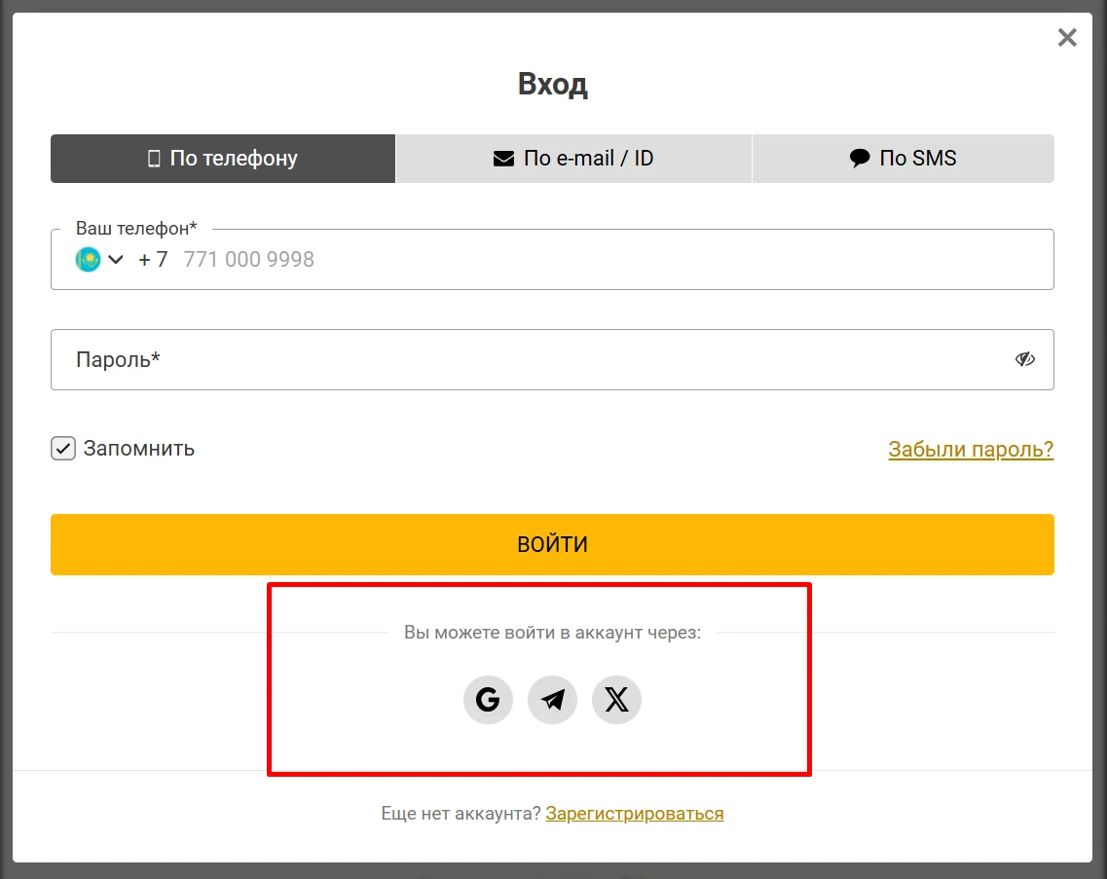Click the yellow ВОЙТИ button
This screenshot has width=1107, height=879.
click(552, 544)
